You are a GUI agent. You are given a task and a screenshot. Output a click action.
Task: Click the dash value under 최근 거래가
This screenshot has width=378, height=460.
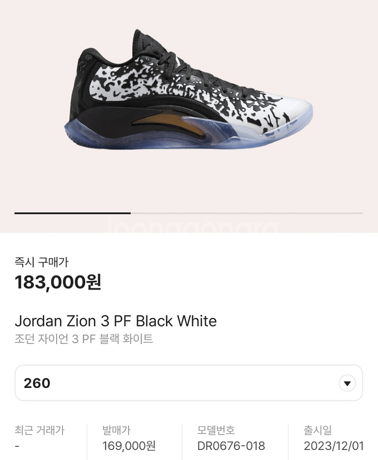(17, 446)
